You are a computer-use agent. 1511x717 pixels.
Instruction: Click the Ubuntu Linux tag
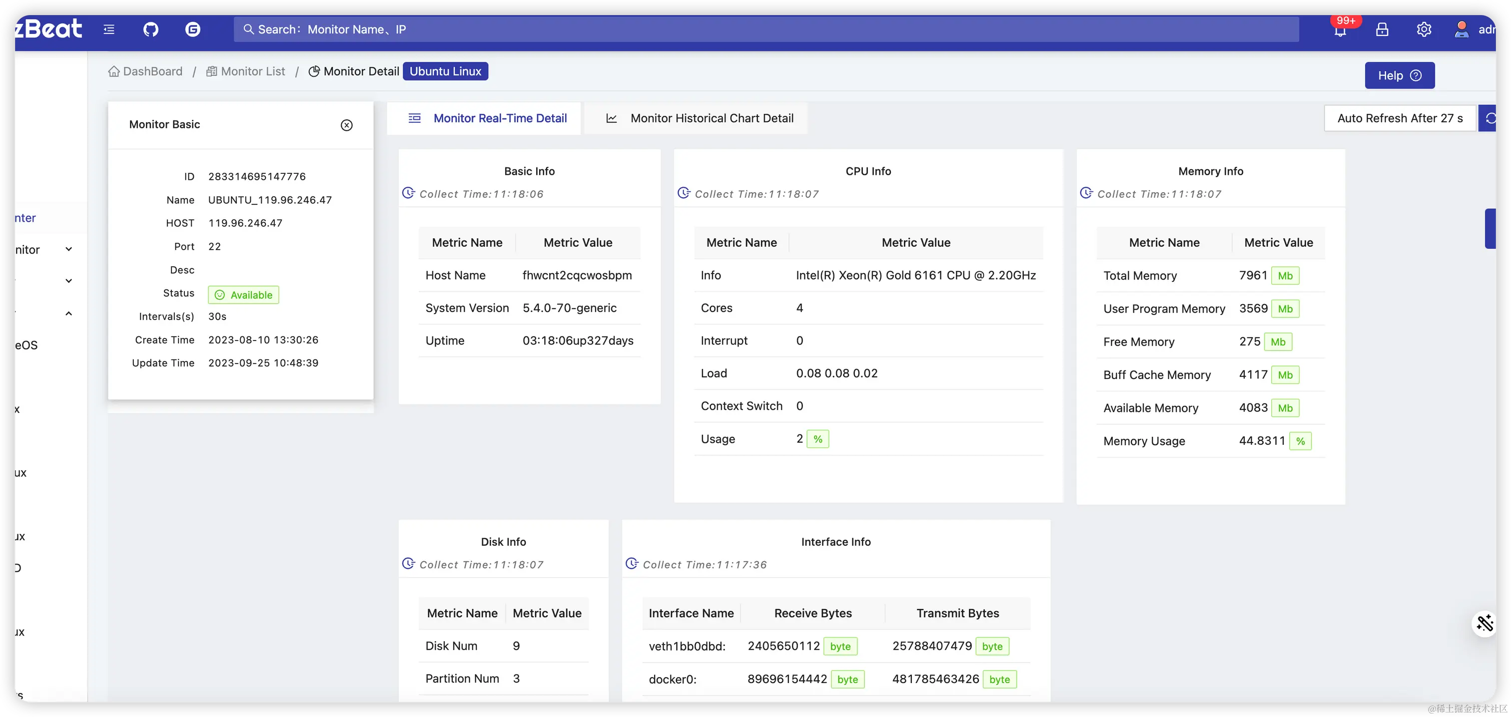coord(445,71)
